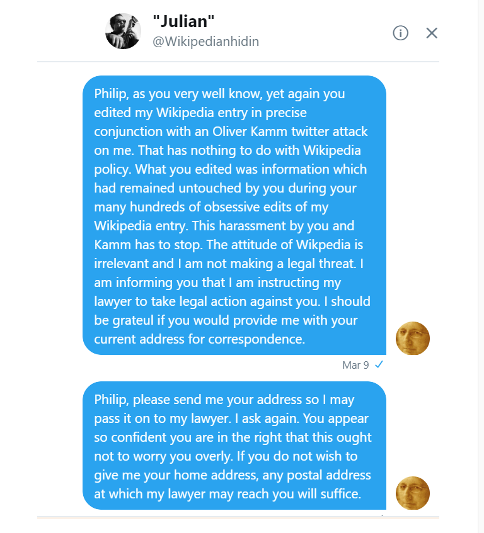This screenshot has height=533, width=484.
Task: Click the page scrollbar on the right edge
Action: pyautogui.click(x=481, y=267)
